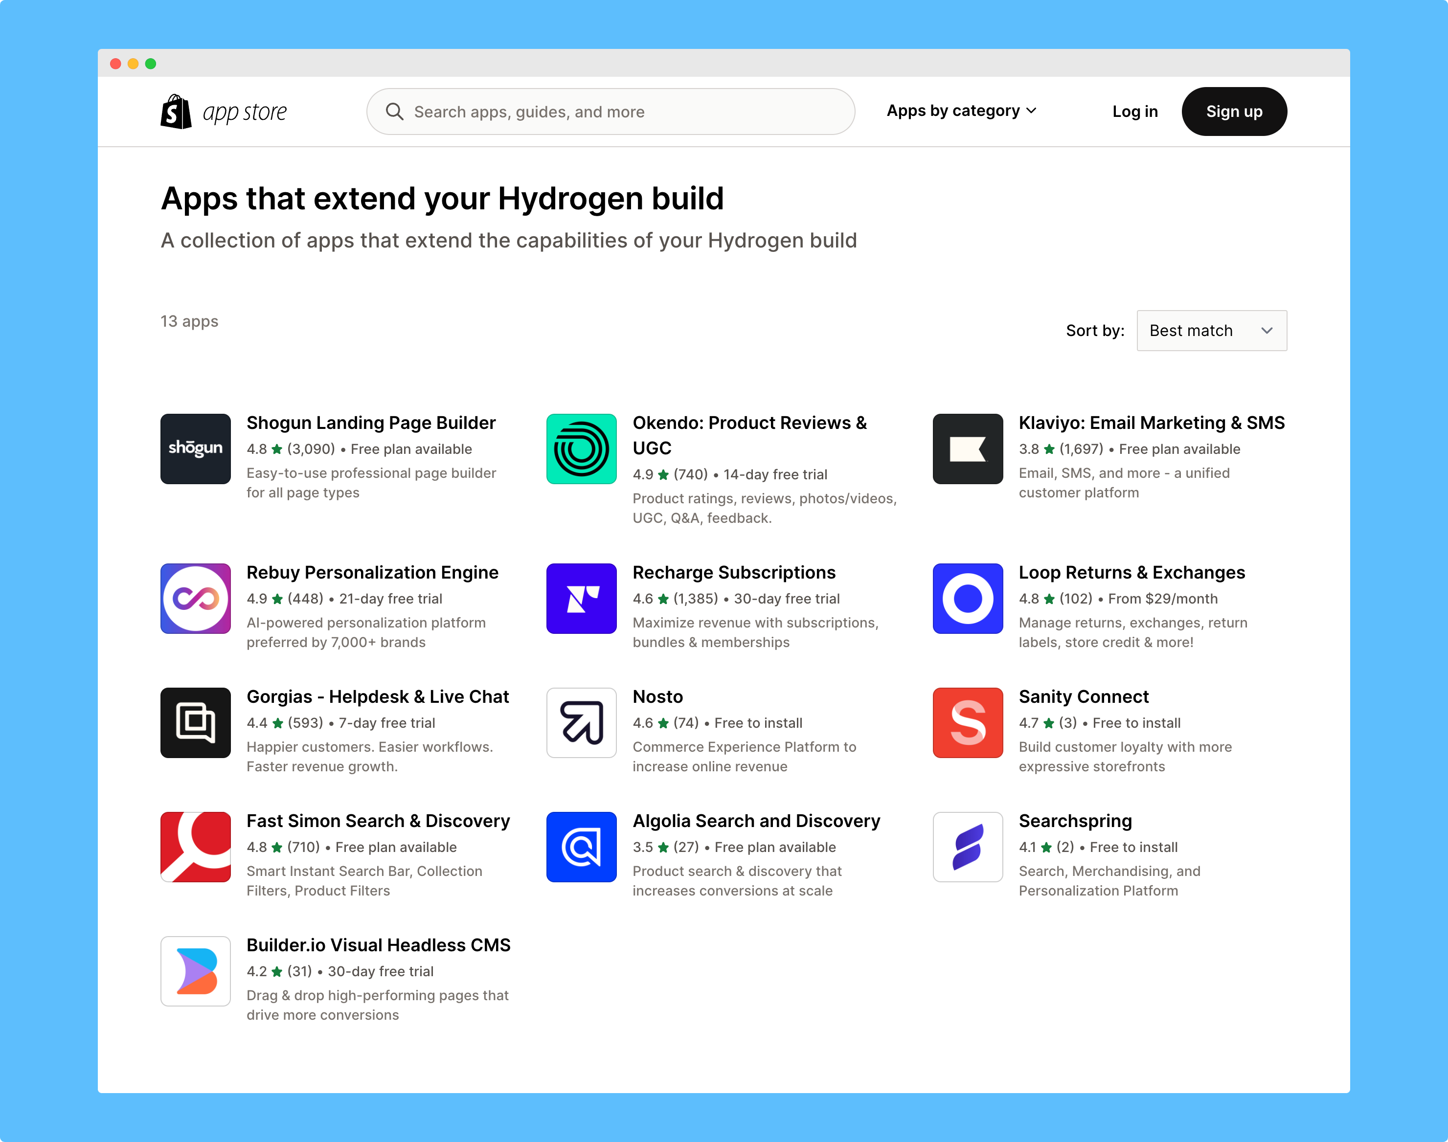Screen dimensions: 1448x1142
Task: Open the Shogun app icon
Action: [195, 448]
